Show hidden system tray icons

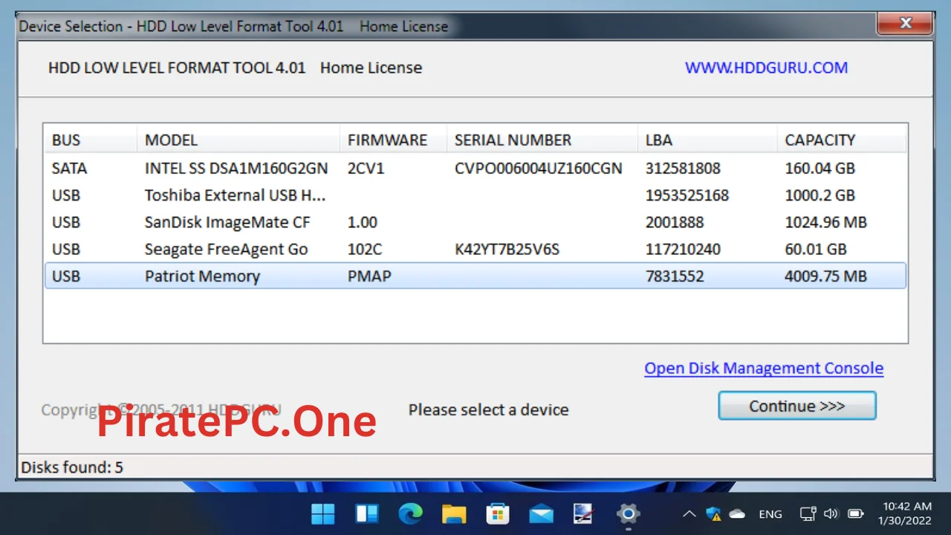pos(689,513)
